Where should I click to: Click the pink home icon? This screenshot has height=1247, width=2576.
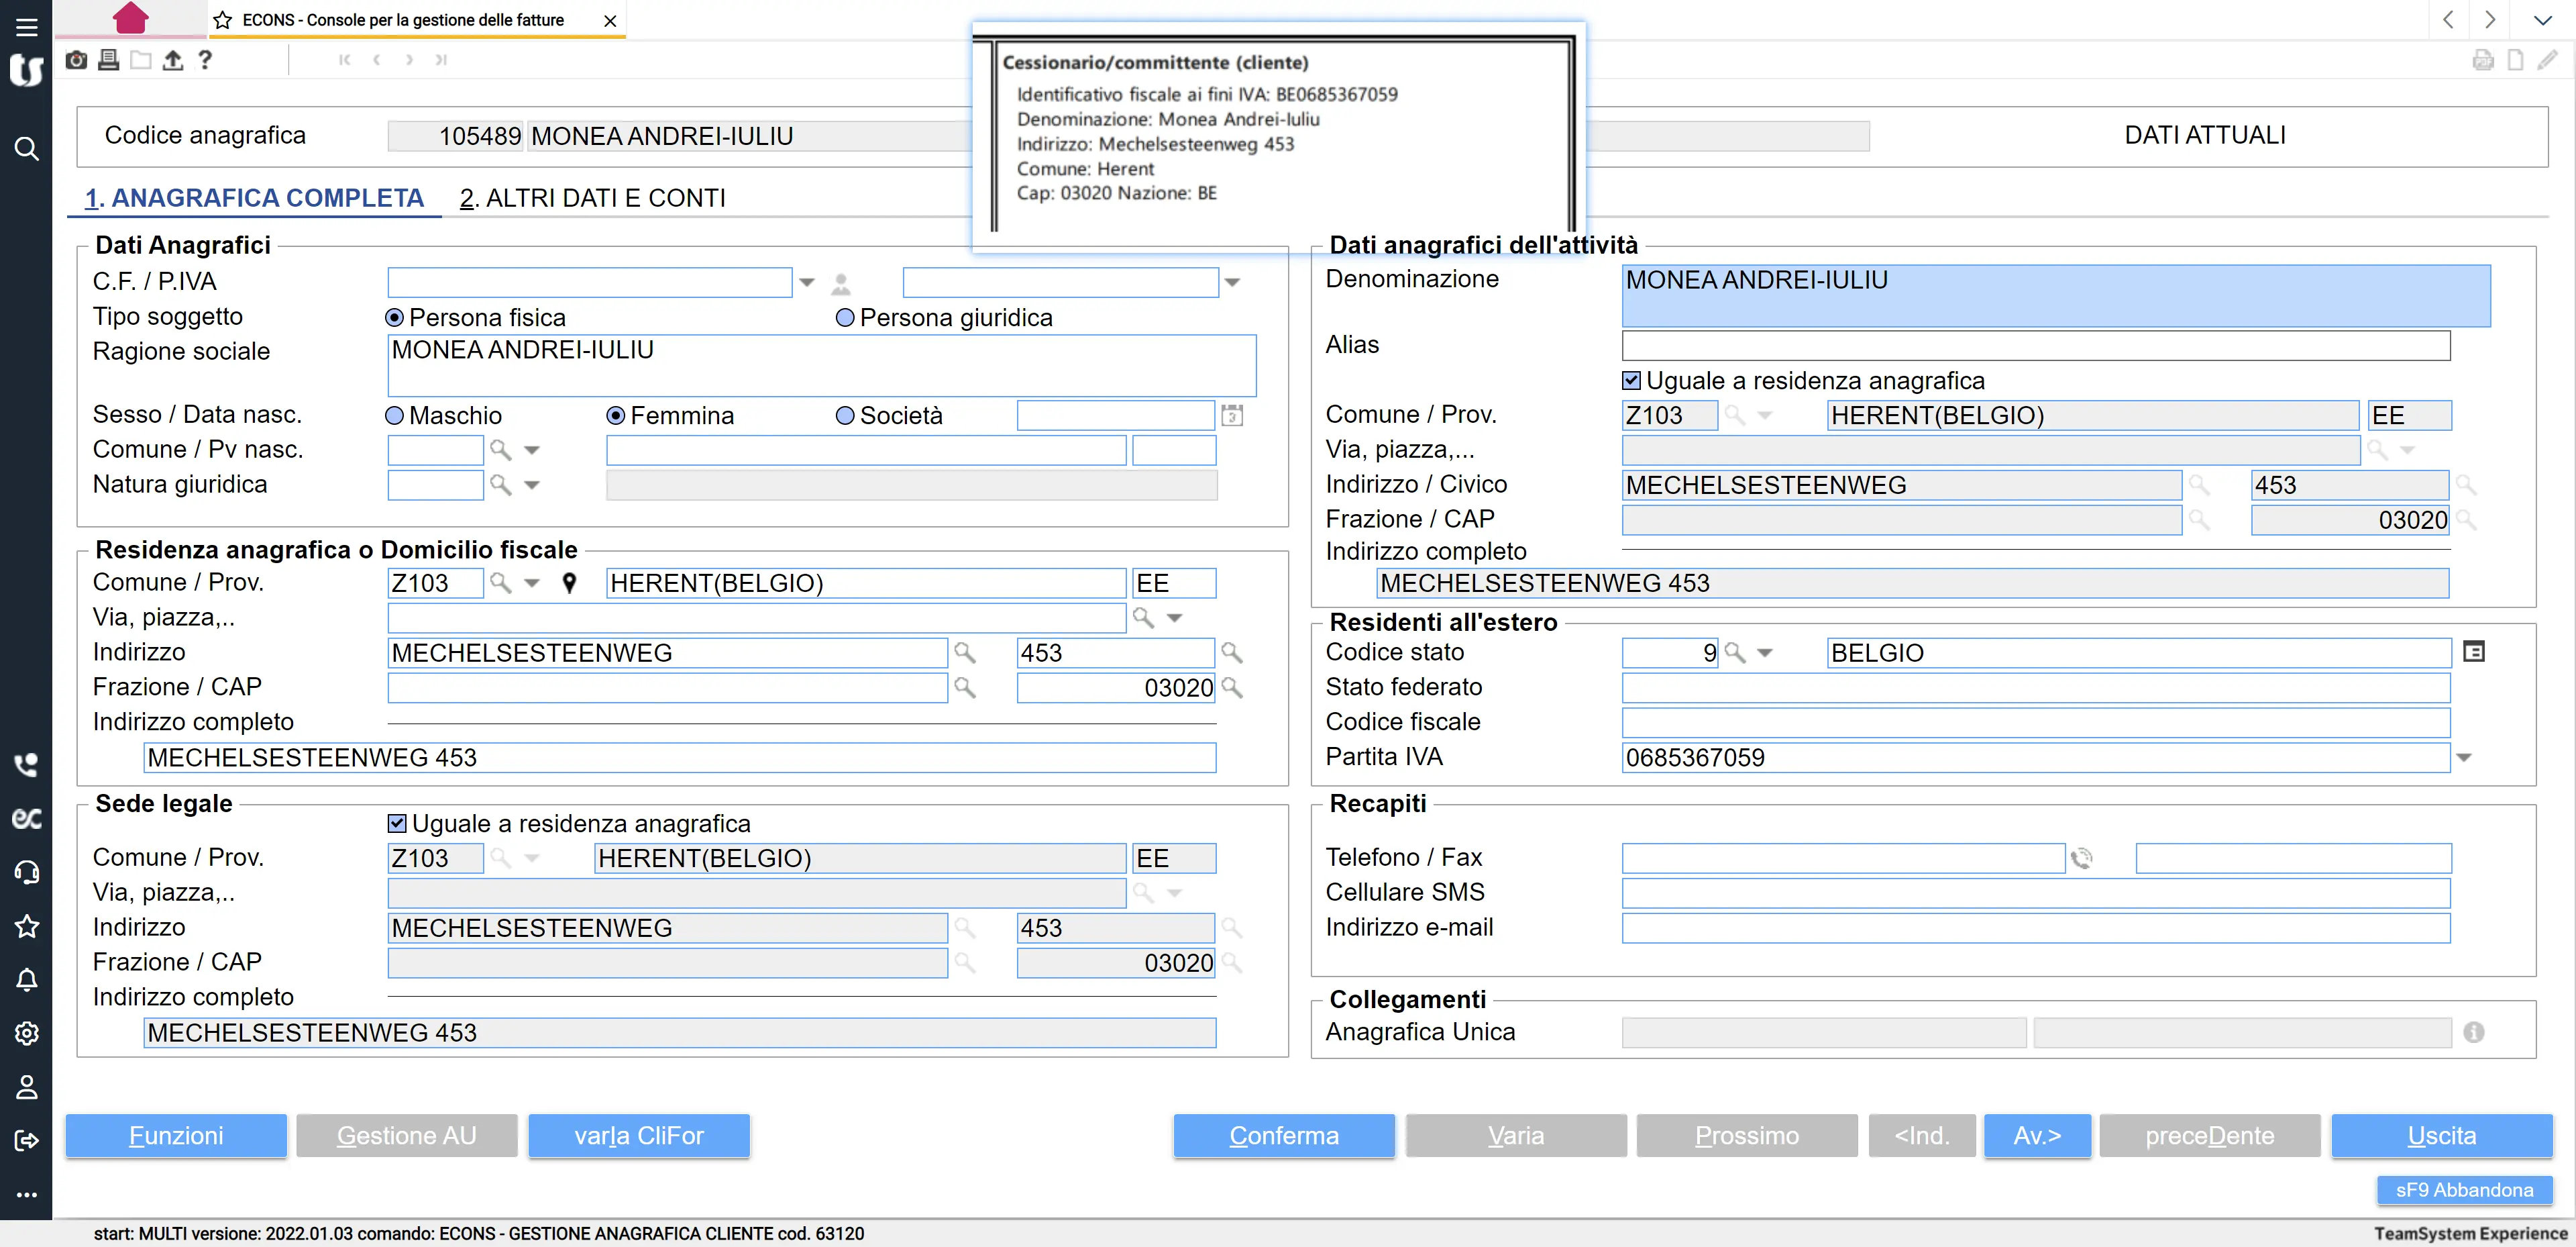coord(130,18)
